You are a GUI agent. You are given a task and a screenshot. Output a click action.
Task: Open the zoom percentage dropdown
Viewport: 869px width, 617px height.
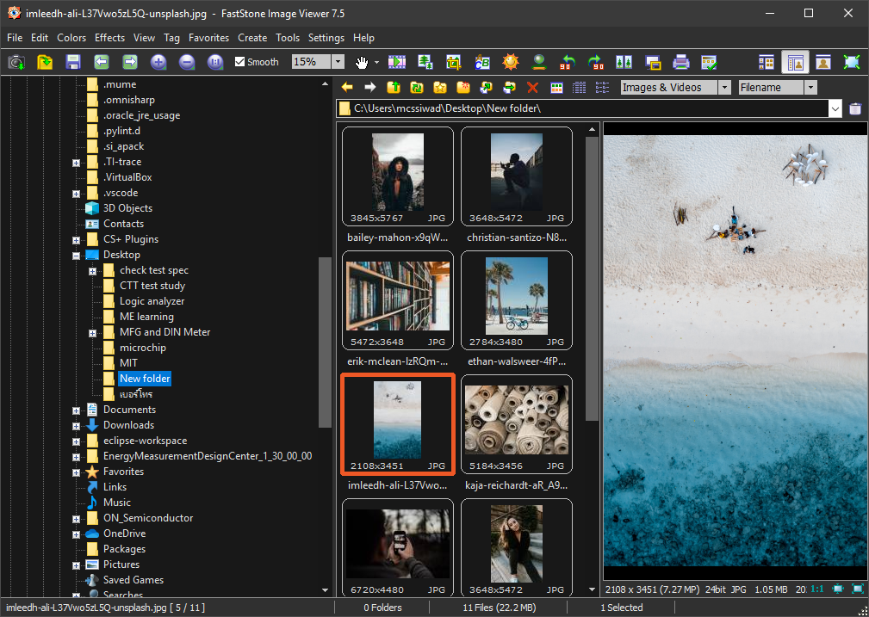point(338,62)
